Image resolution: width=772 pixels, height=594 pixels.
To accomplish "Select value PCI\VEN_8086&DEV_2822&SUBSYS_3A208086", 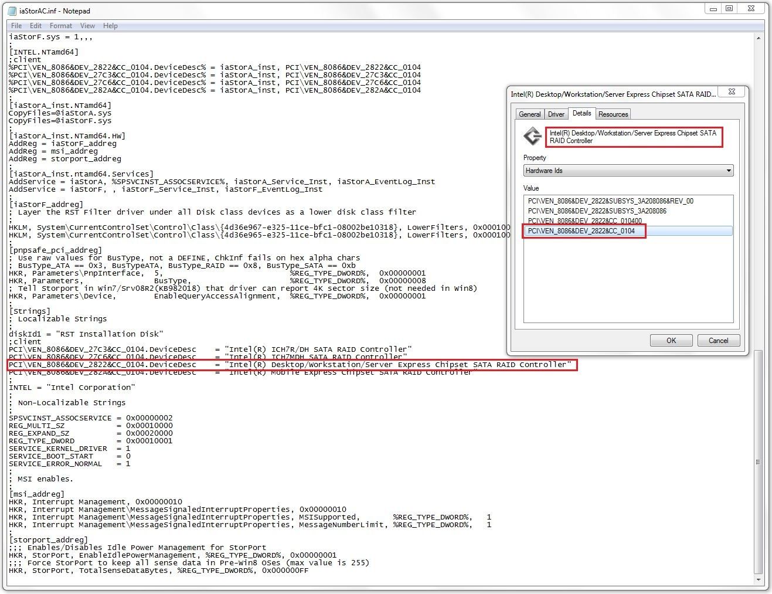I will [597, 211].
